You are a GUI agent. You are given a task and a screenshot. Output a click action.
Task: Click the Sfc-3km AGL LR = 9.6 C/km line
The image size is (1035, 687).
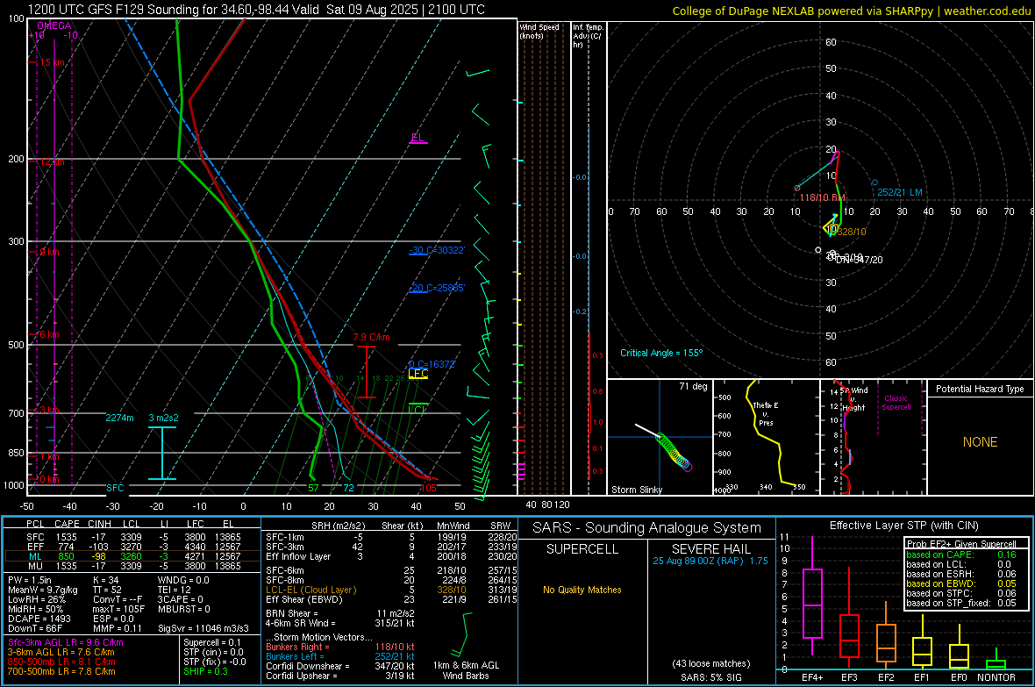pyautogui.click(x=66, y=642)
